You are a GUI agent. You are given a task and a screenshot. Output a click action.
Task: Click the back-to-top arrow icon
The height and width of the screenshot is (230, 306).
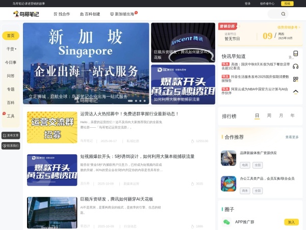pos(295,91)
